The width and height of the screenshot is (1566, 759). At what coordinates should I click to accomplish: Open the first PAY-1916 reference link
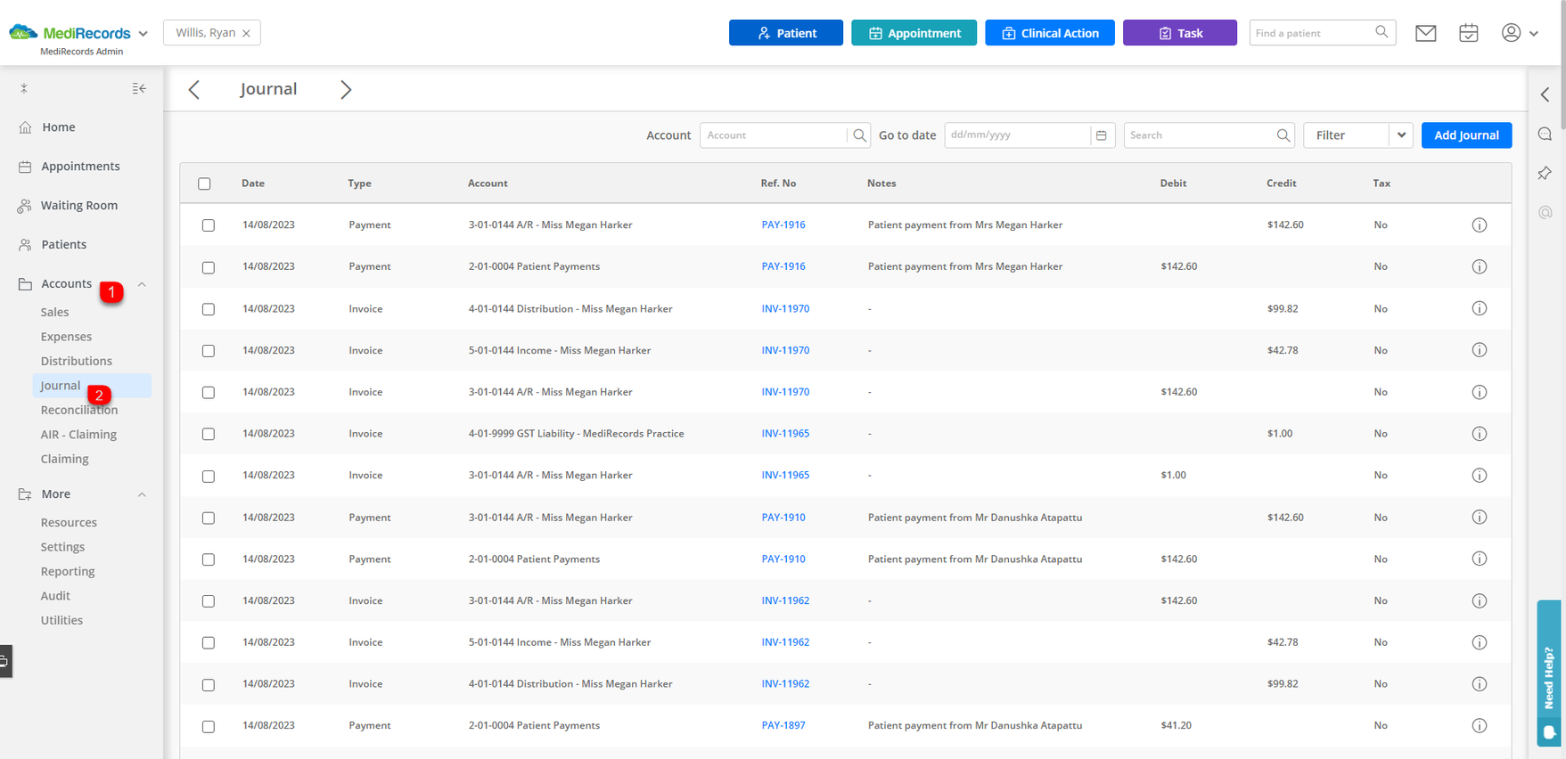[x=783, y=225]
